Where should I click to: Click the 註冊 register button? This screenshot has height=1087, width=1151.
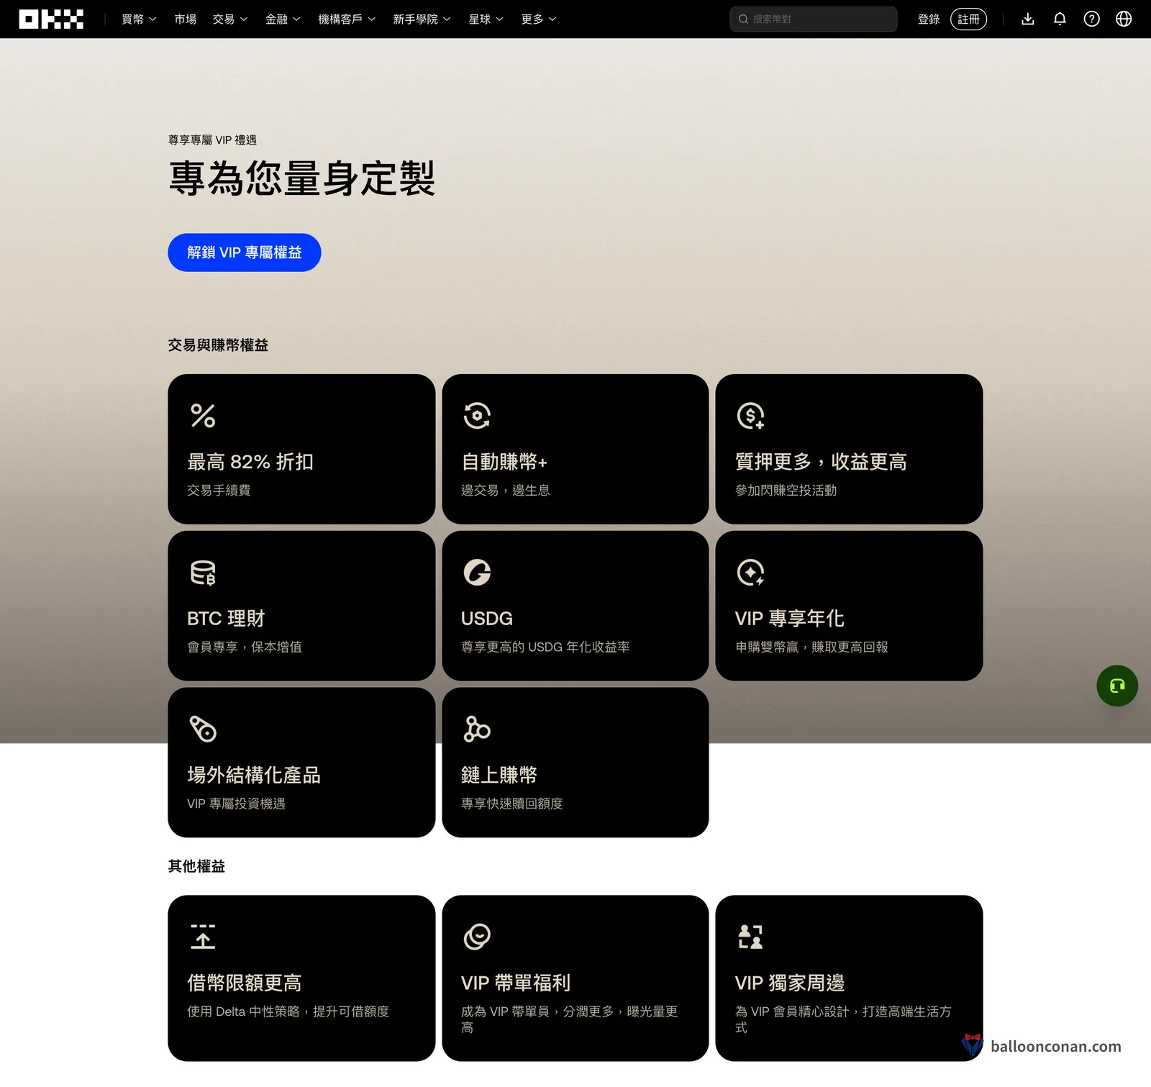(x=968, y=19)
